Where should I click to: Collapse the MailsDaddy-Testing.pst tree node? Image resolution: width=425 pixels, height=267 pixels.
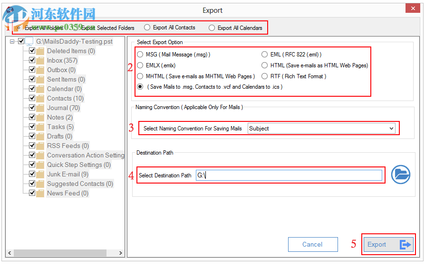point(12,41)
